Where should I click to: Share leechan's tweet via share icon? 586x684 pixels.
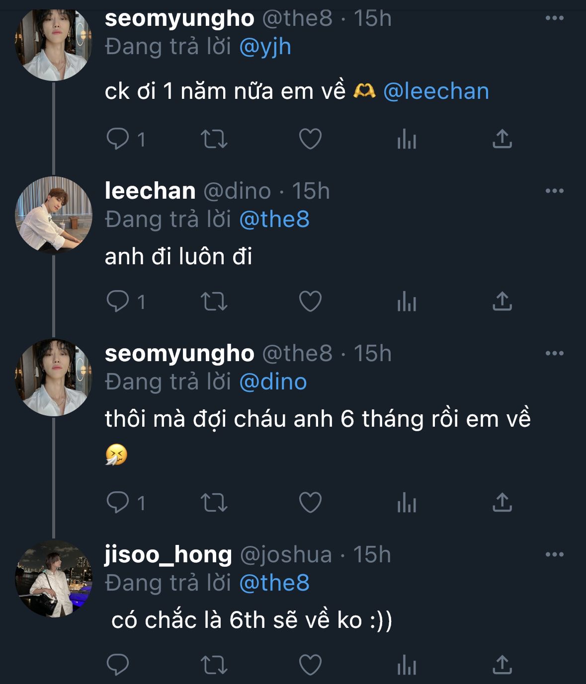(502, 302)
